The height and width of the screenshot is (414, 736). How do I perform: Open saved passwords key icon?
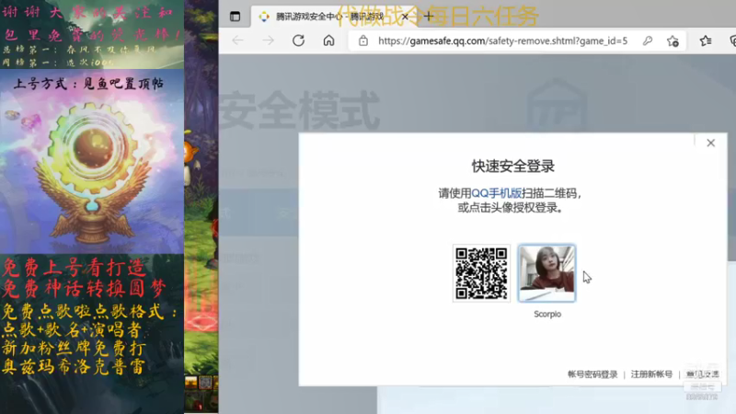pos(648,40)
